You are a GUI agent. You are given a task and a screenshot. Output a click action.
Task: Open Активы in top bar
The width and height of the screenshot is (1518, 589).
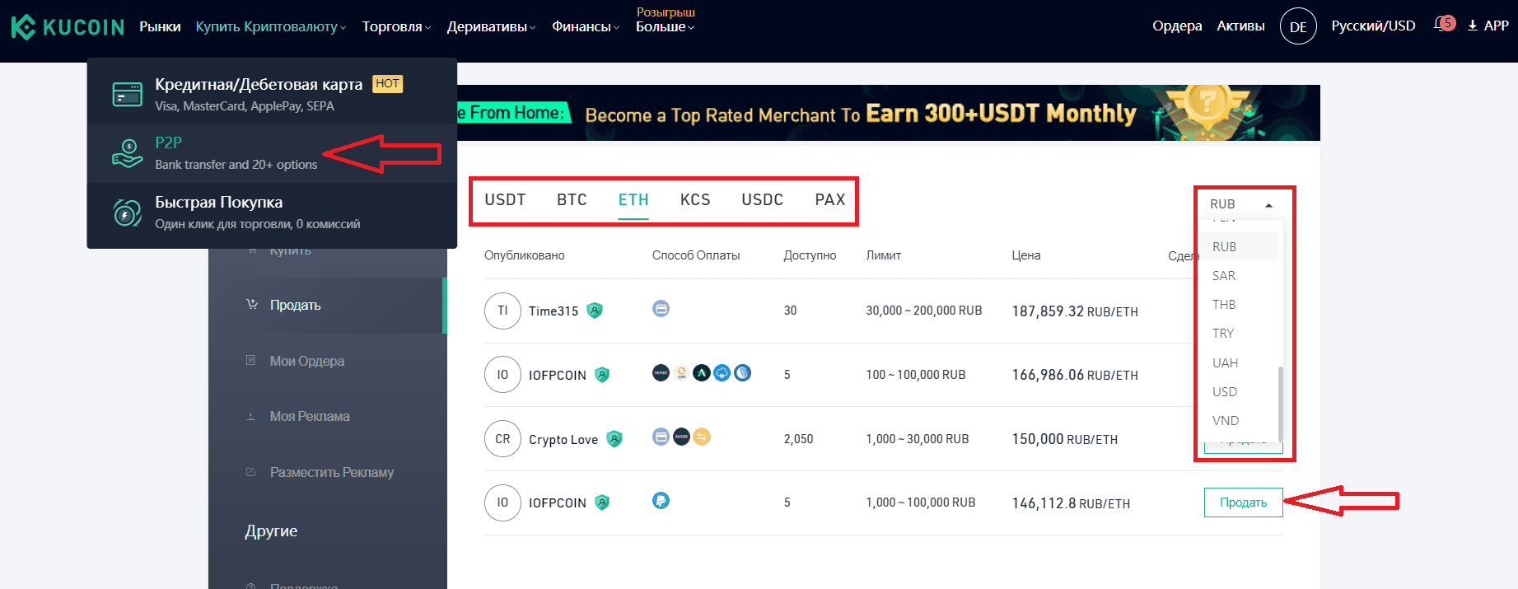pos(1240,26)
